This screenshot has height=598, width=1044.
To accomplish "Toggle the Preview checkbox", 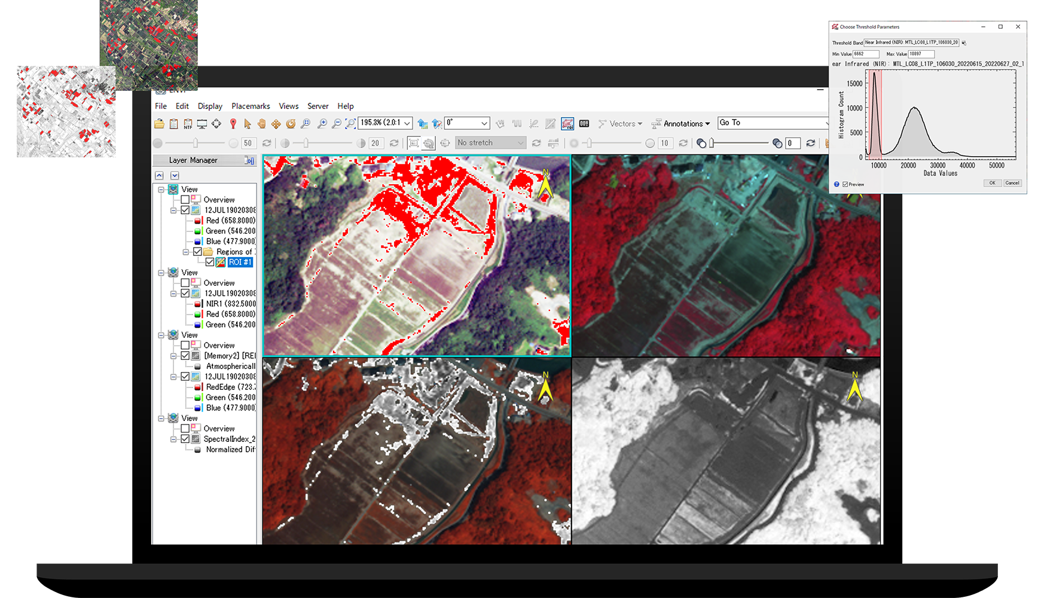I will click(845, 184).
